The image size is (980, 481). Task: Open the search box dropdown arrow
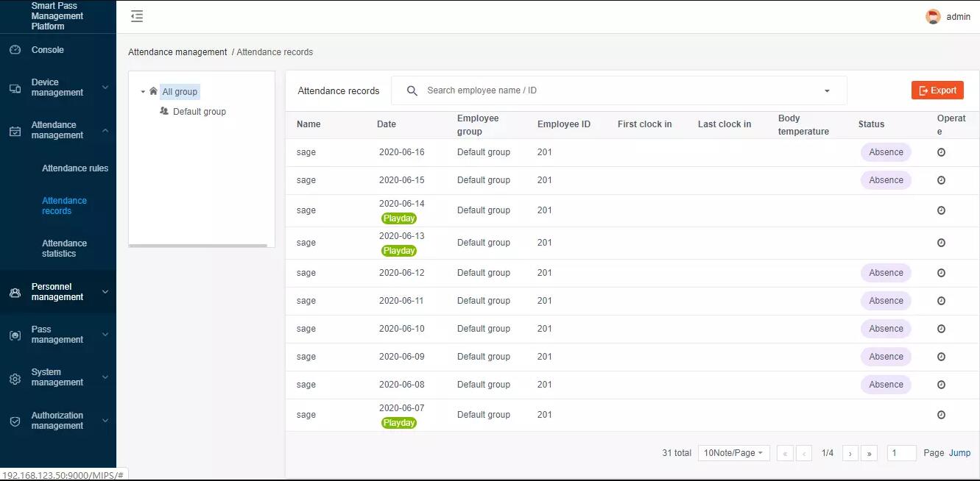click(827, 91)
